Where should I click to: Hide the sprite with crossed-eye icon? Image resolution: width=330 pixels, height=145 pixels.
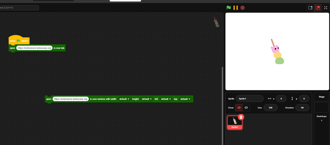pos(246,107)
